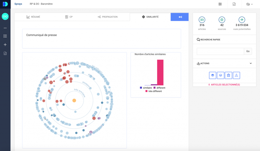This screenshot has height=151, width=260.
Task: Click the trash delete action icon
Action: point(229,75)
